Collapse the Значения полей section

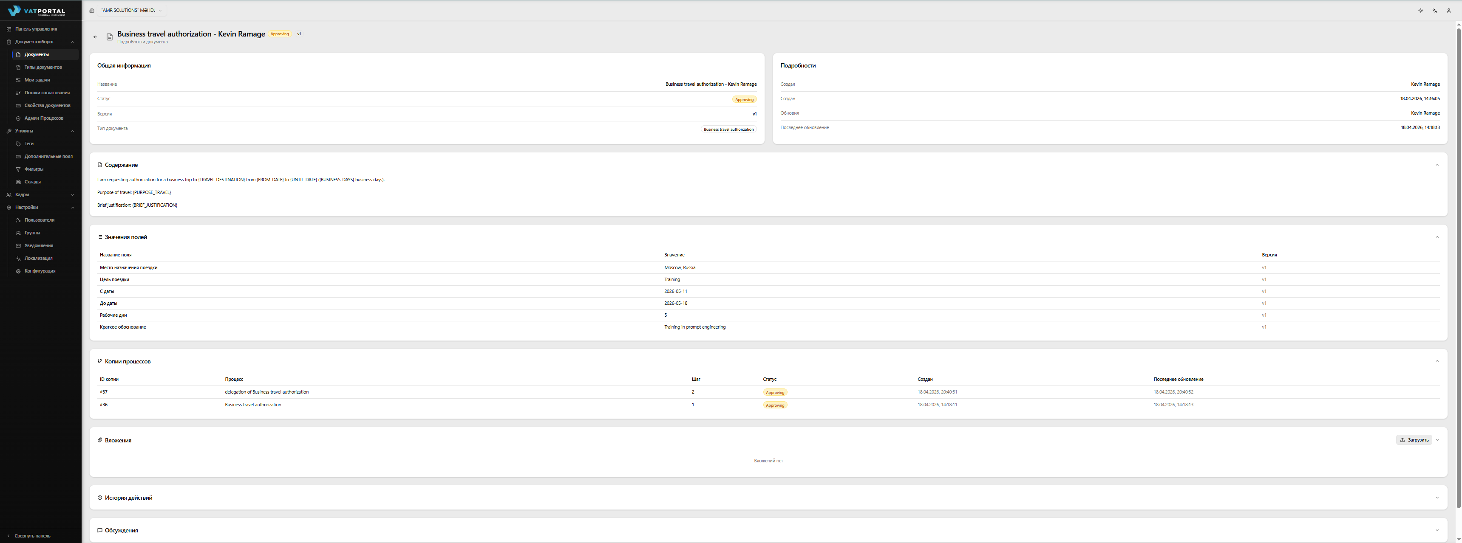point(1437,237)
